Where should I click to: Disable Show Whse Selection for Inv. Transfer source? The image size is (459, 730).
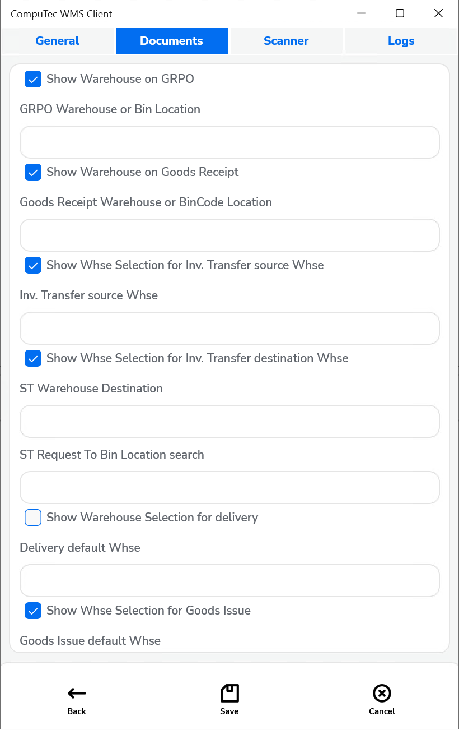click(32, 265)
